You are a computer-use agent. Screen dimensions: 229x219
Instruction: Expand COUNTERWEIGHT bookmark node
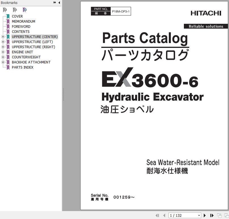tap(3, 57)
